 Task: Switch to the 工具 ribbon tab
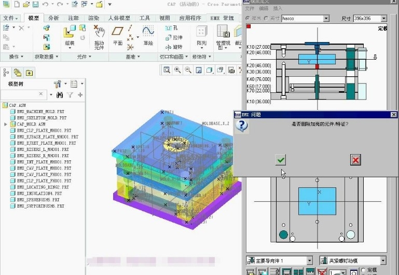pyautogui.click(x=145, y=18)
